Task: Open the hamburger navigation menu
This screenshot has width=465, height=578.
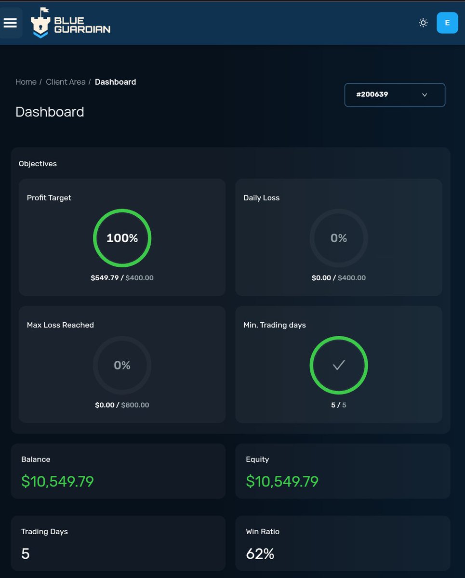Action: [11, 23]
